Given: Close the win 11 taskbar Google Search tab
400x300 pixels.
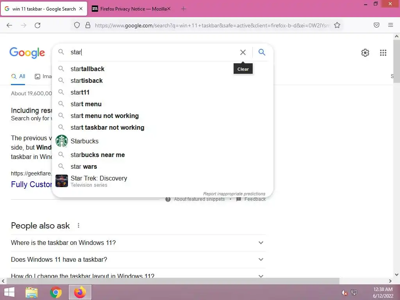Looking at the screenshot, I should 81,9.
